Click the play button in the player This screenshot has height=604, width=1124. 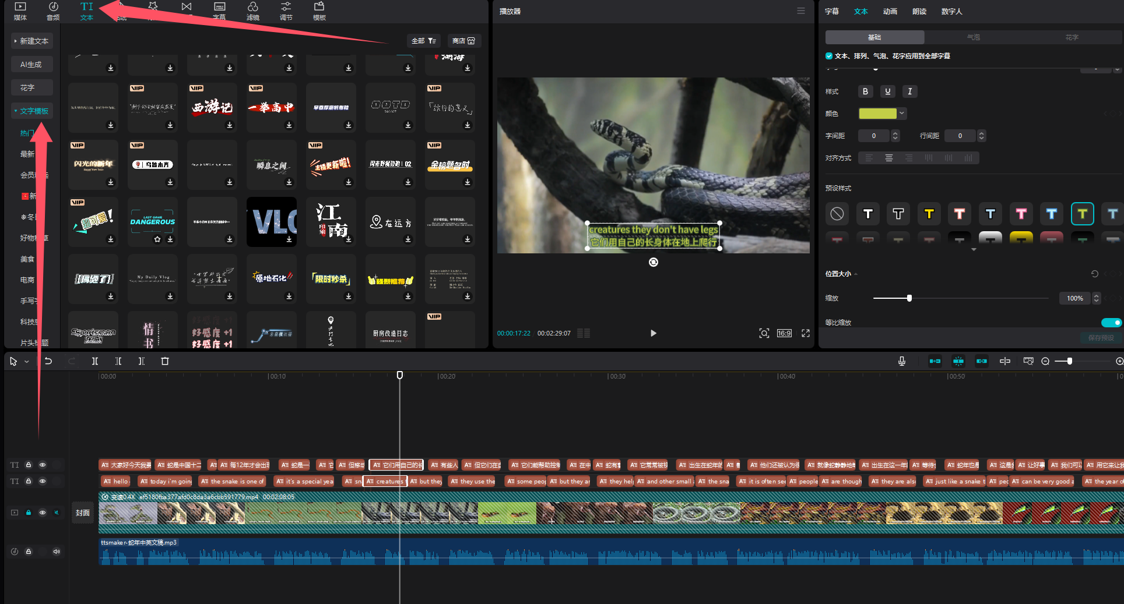[654, 333]
